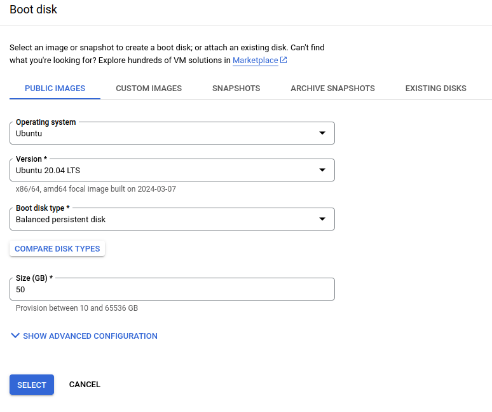Open the Marketplace external link icon
The width and height of the screenshot is (492, 412).
click(284, 60)
